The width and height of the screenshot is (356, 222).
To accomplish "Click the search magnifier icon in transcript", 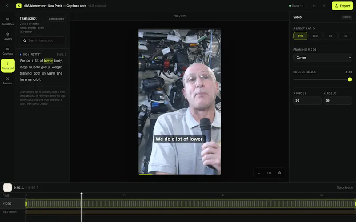I will (x=24, y=40).
